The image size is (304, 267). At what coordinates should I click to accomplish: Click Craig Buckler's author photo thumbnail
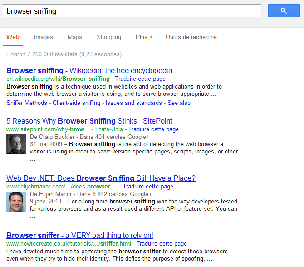(16, 144)
